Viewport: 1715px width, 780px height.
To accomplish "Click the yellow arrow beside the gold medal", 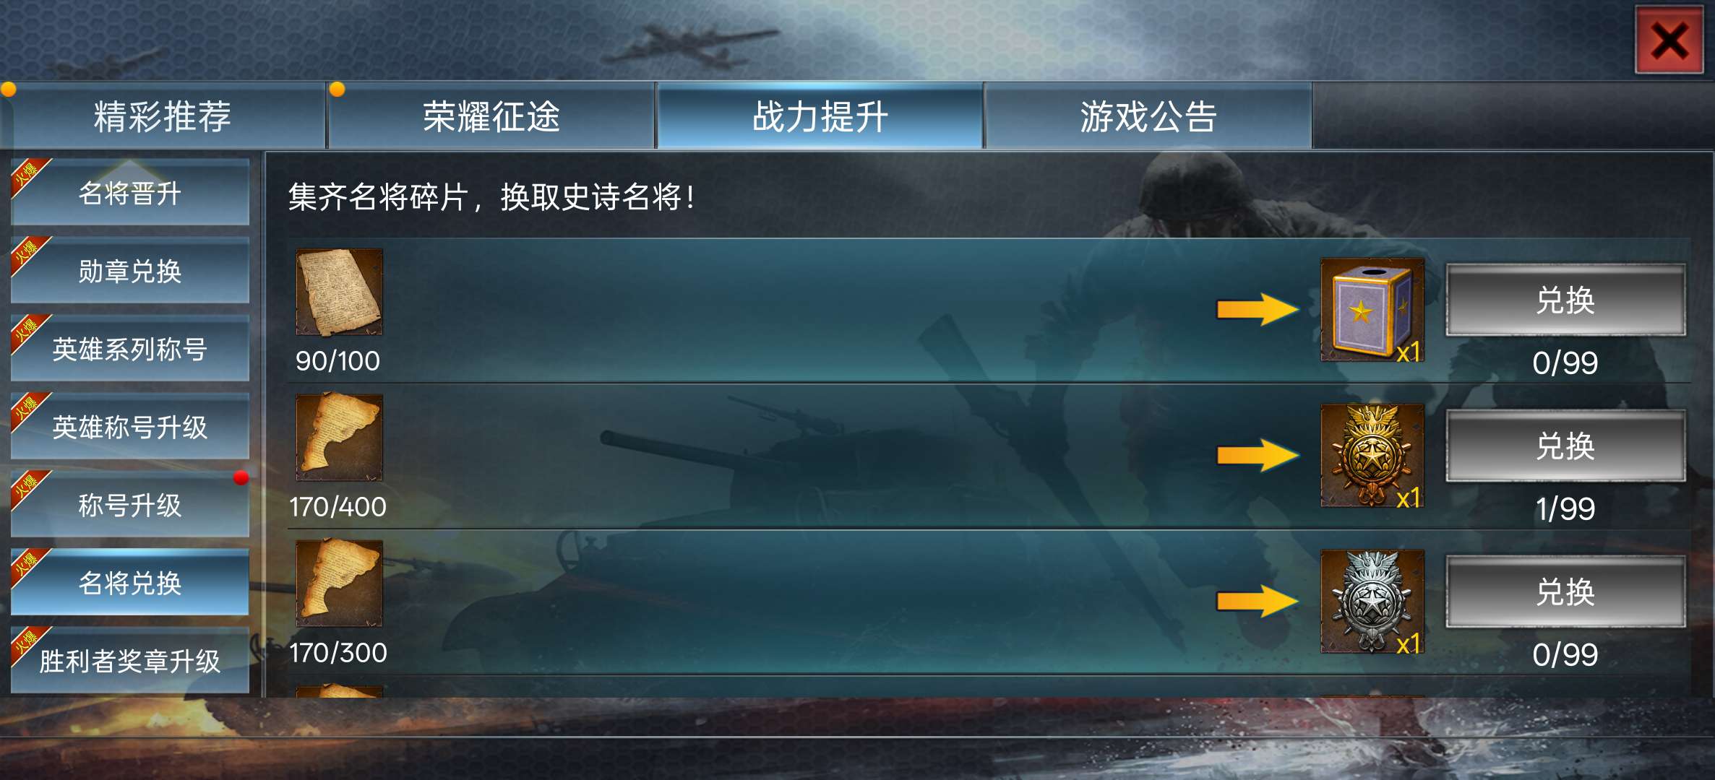I will [x=1258, y=456].
